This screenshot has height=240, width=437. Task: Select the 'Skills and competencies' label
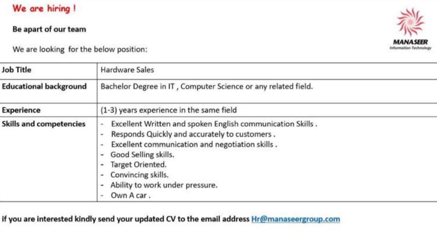pos(43,124)
